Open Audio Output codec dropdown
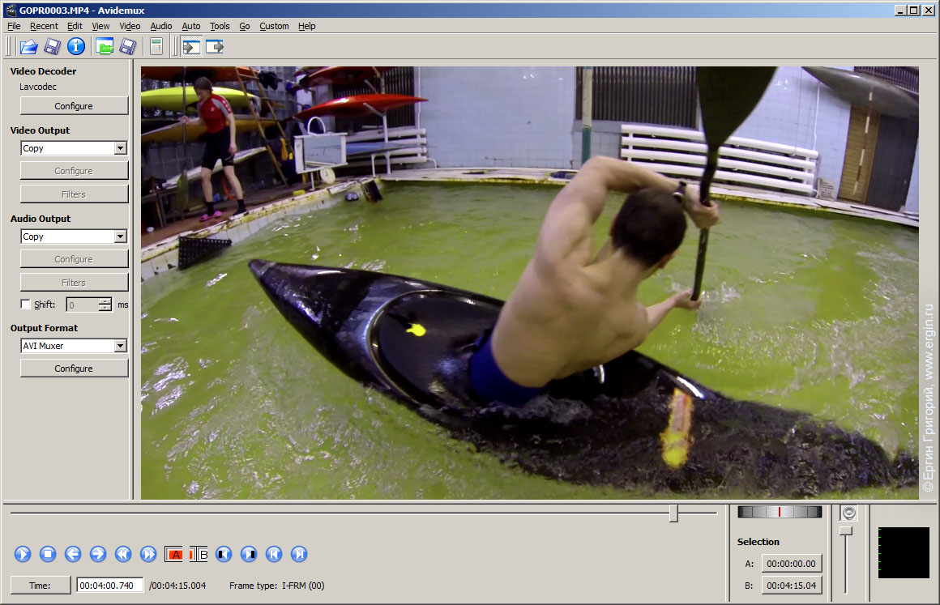Screen dimensions: 940x605 tap(121, 236)
